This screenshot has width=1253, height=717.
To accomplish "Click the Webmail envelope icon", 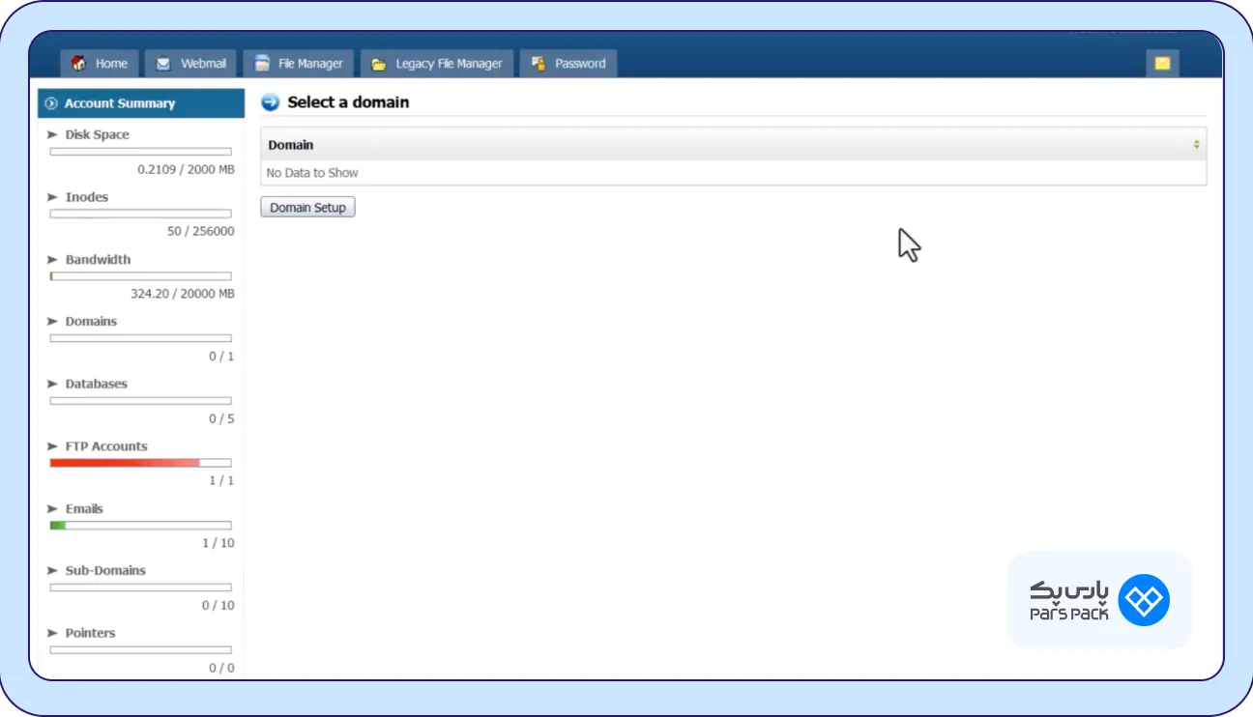I will click(163, 64).
